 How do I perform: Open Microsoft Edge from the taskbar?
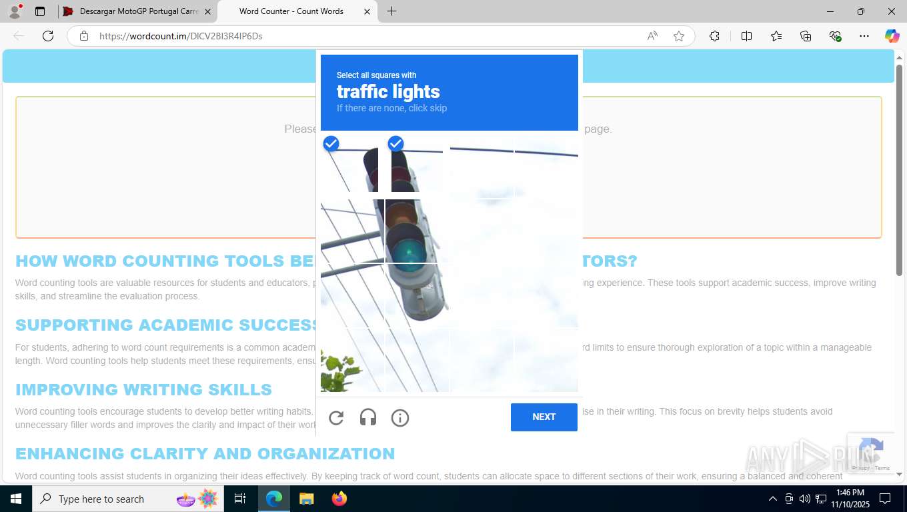coord(273,499)
